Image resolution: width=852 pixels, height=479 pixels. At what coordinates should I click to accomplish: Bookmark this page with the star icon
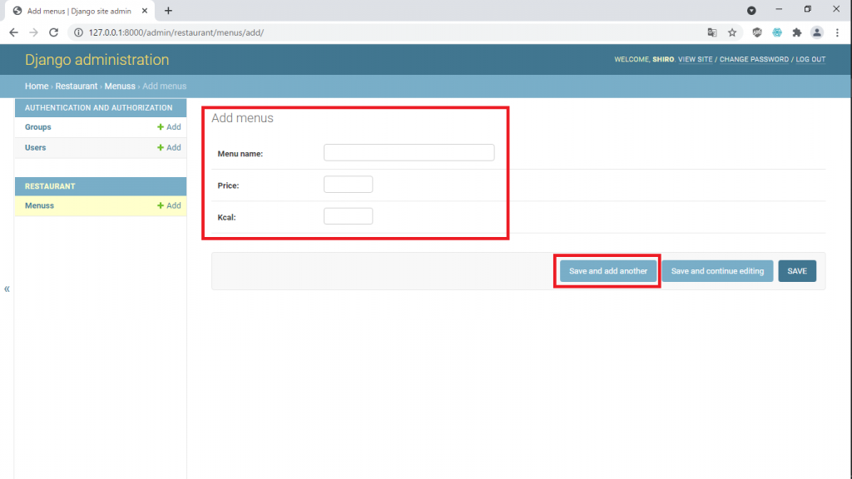[x=732, y=32]
